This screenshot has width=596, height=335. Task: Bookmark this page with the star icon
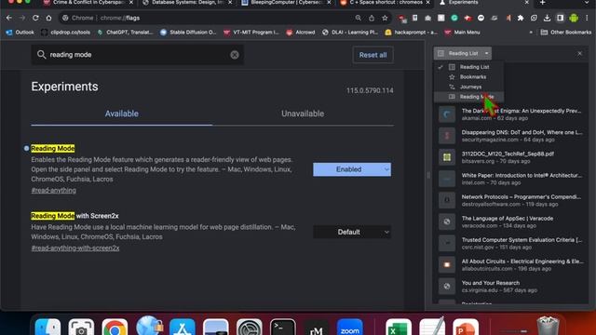385,18
